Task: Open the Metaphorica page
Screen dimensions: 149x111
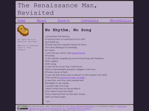Action: pyautogui.click(x=121, y=20)
